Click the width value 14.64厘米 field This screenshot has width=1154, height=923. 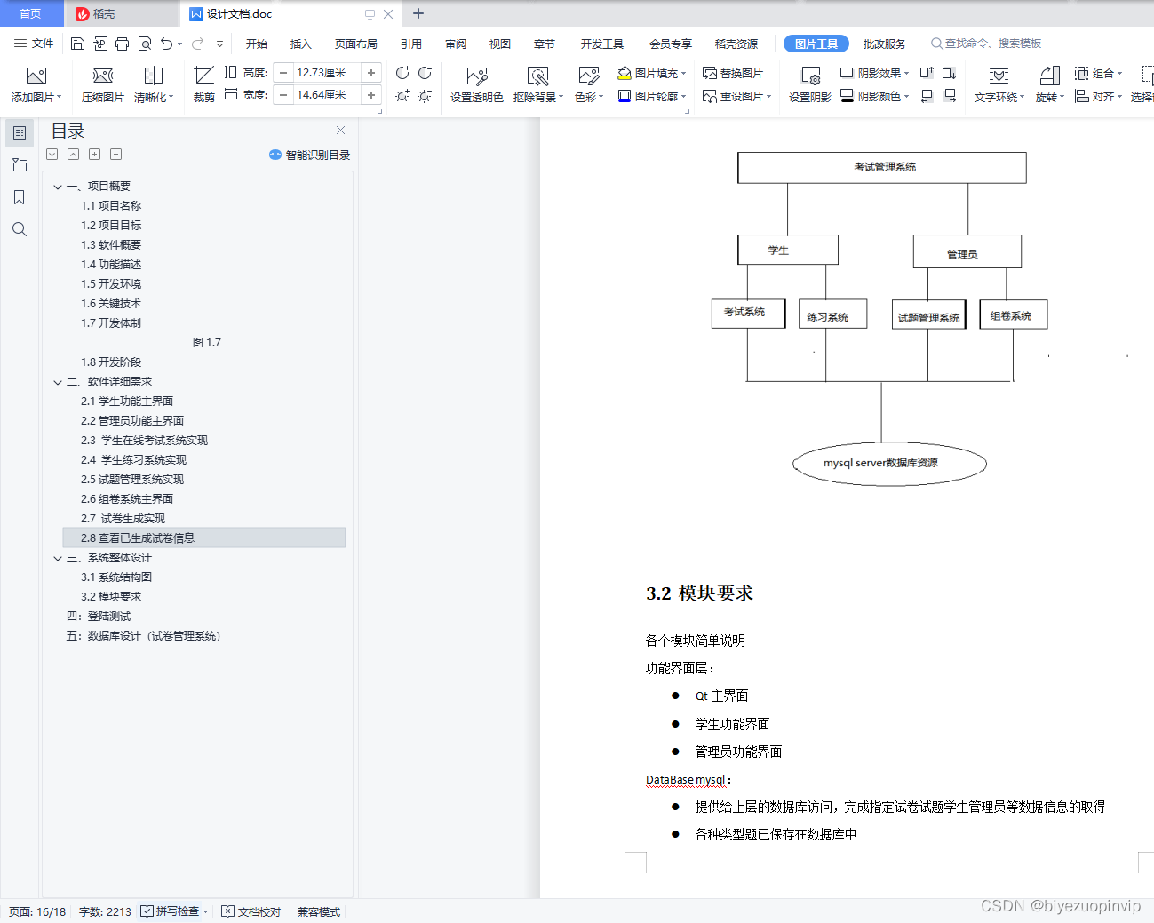point(327,95)
